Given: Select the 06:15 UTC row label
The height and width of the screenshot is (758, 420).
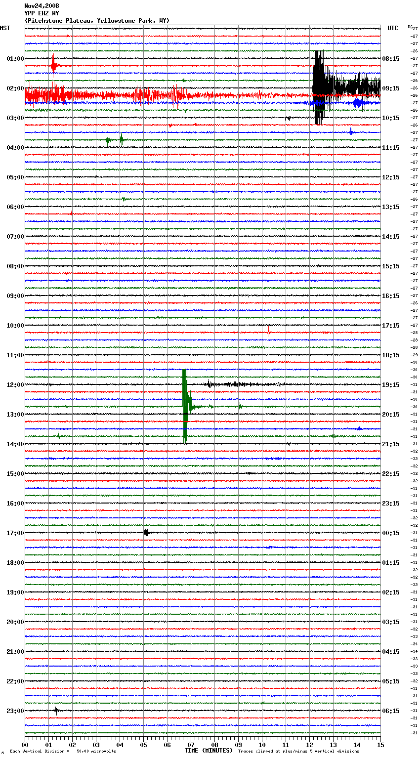Looking at the screenshot, I should click(x=391, y=711).
